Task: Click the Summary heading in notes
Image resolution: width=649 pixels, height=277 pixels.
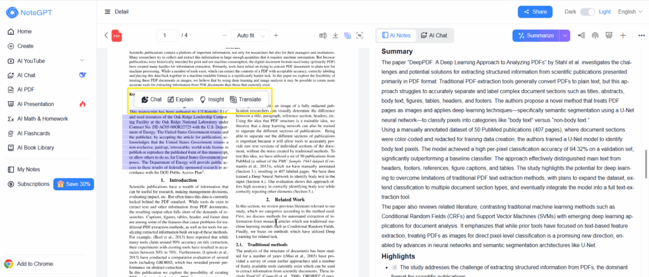Action: [397, 52]
